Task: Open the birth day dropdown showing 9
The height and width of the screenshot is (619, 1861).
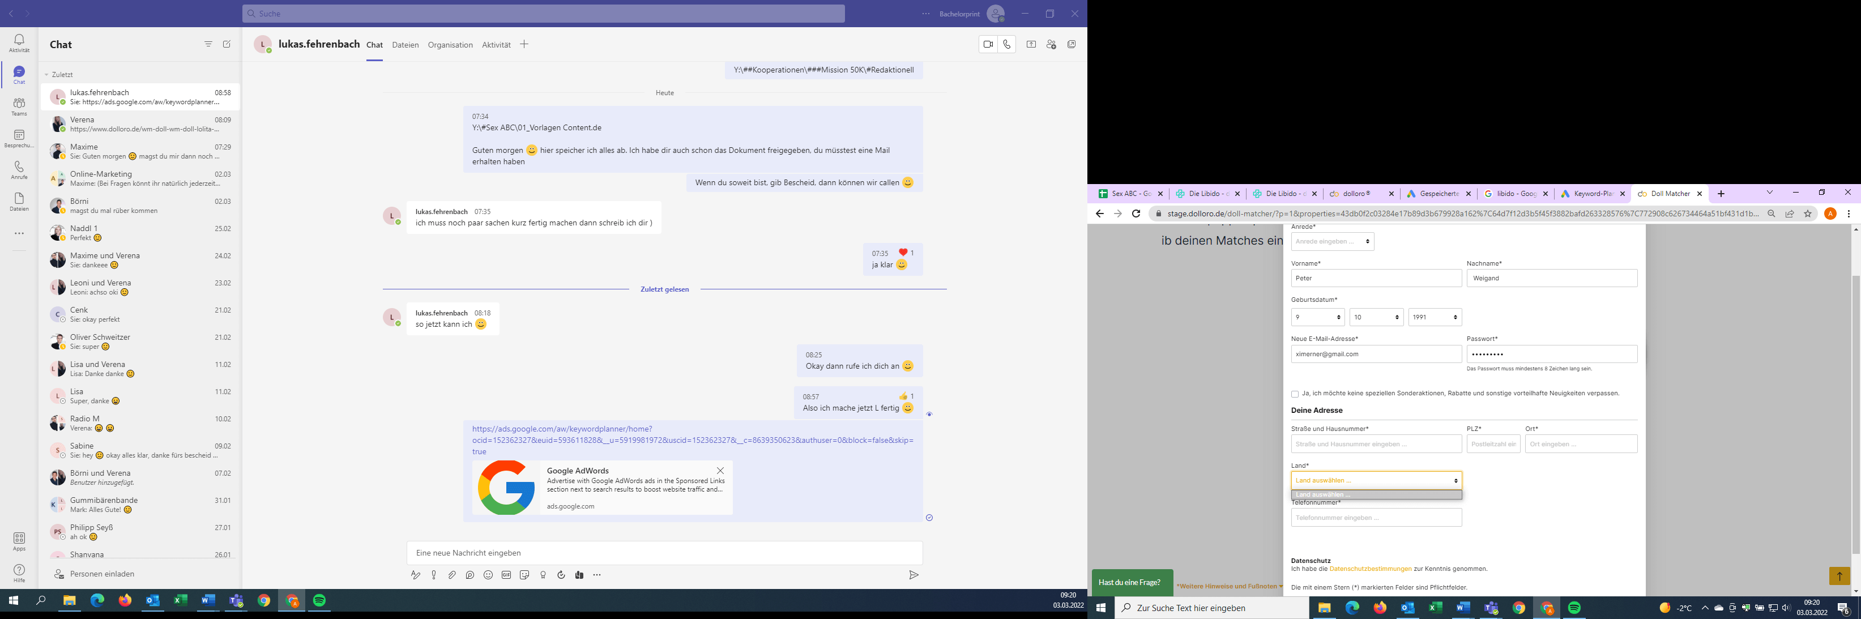Action: point(1318,317)
